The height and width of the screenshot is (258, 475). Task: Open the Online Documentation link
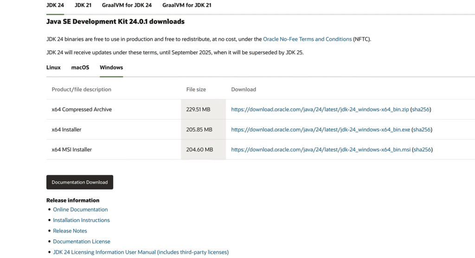(80, 209)
